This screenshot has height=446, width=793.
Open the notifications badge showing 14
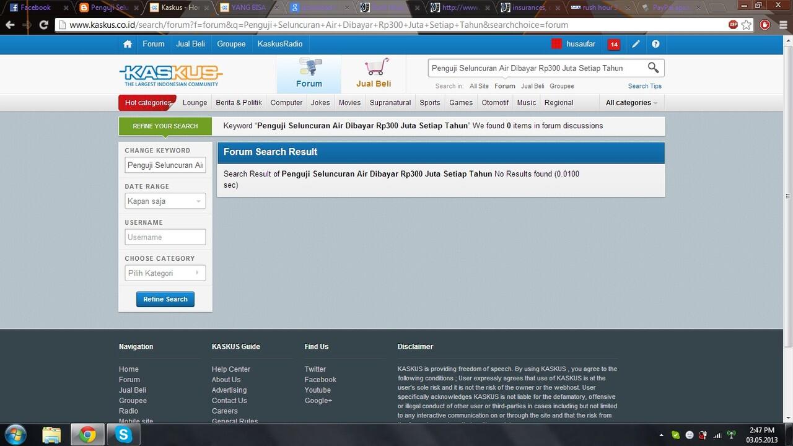(x=614, y=44)
